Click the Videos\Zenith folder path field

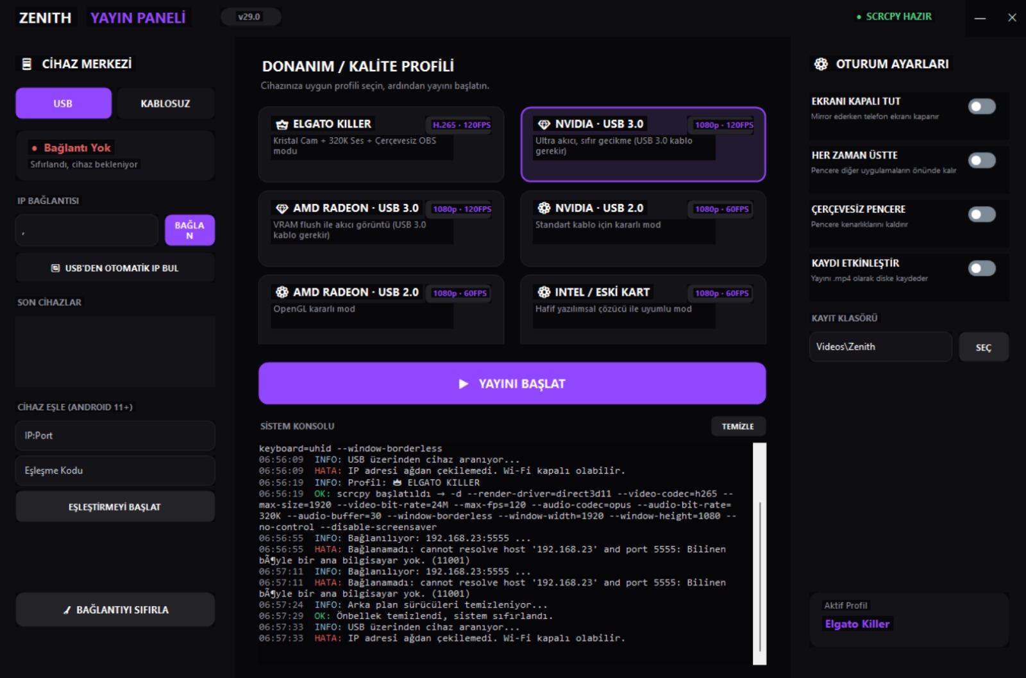click(880, 347)
